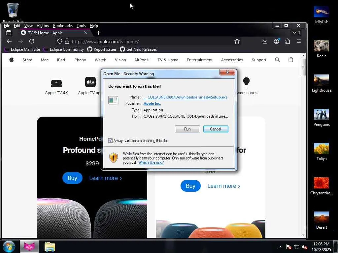Open the Apple shopping bag icon
338x253 pixels.
tap(290, 60)
